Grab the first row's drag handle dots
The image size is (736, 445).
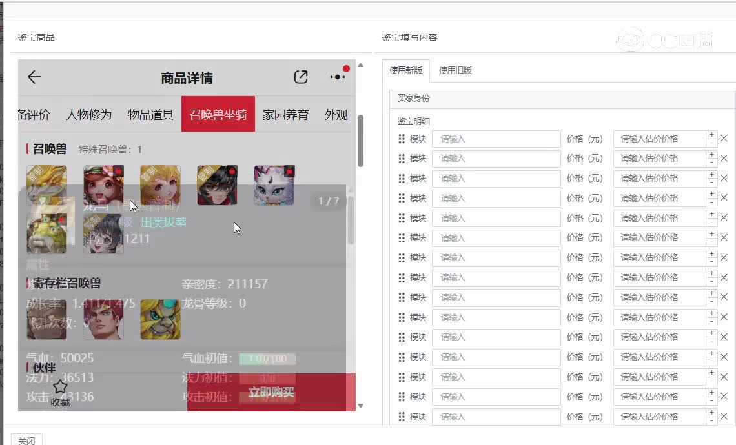tap(402, 139)
